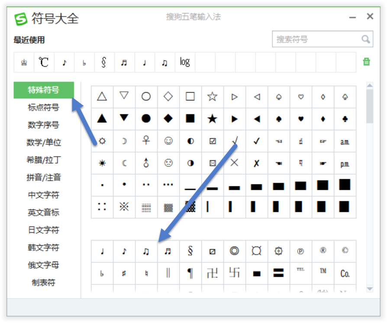Pick the solid club ♣ symbol
The image size is (387, 323).
(x=345, y=119)
